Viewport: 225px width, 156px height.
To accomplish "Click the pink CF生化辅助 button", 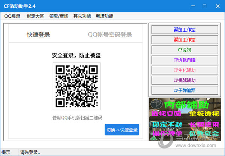I will tap(184, 70).
